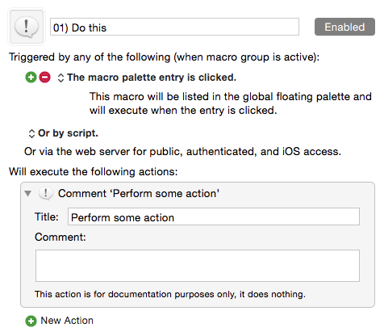The width and height of the screenshot is (384, 332).
Task: Remove the trigger with red minus
Action: (44, 78)
